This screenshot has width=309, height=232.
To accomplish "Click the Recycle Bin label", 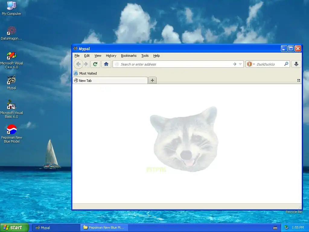I will point(294,212).
